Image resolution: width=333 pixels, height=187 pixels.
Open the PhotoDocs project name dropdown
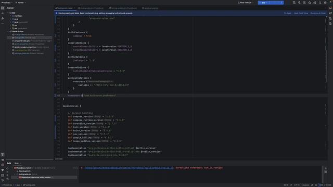(x=7, y=3)
